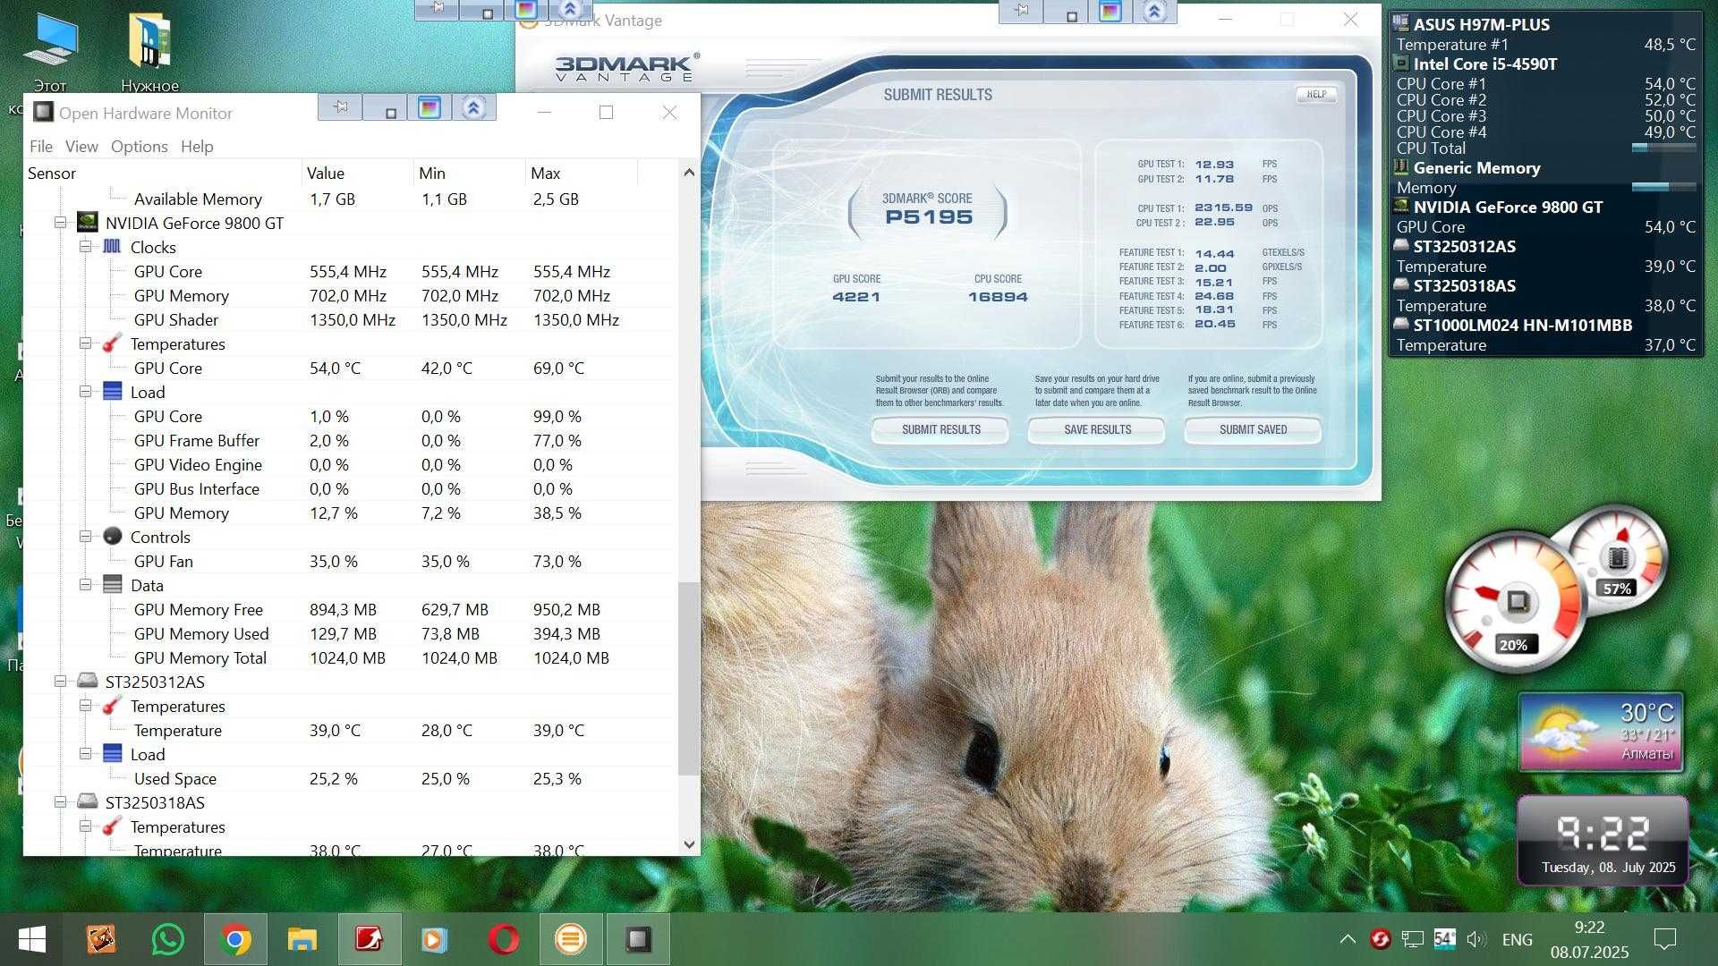Click the P5195 3DMark score

[x=928, y=216]
